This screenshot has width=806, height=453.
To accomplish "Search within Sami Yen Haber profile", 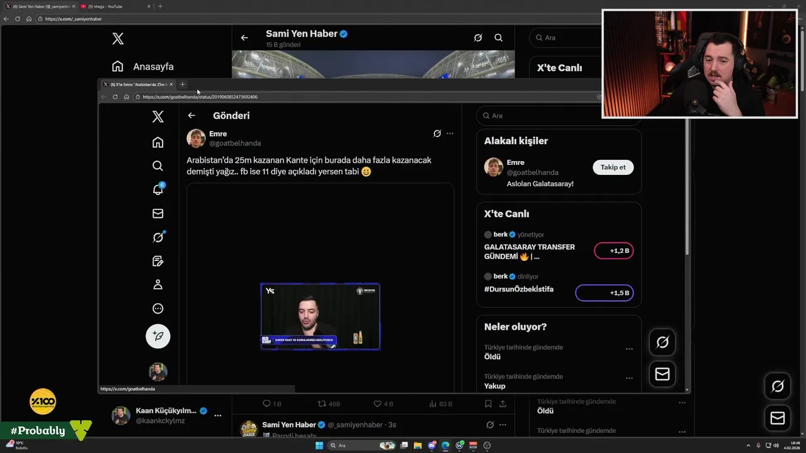I will [498, 38].
